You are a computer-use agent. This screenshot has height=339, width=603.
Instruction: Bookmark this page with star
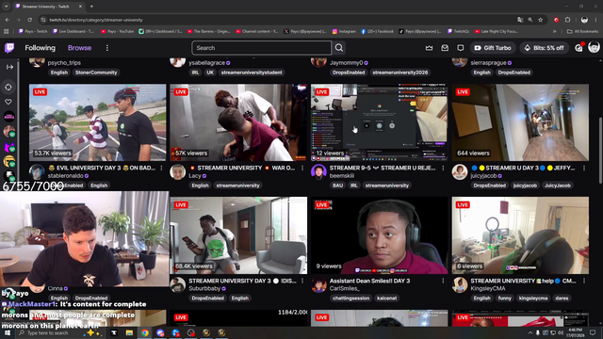(x=540, y=20)
